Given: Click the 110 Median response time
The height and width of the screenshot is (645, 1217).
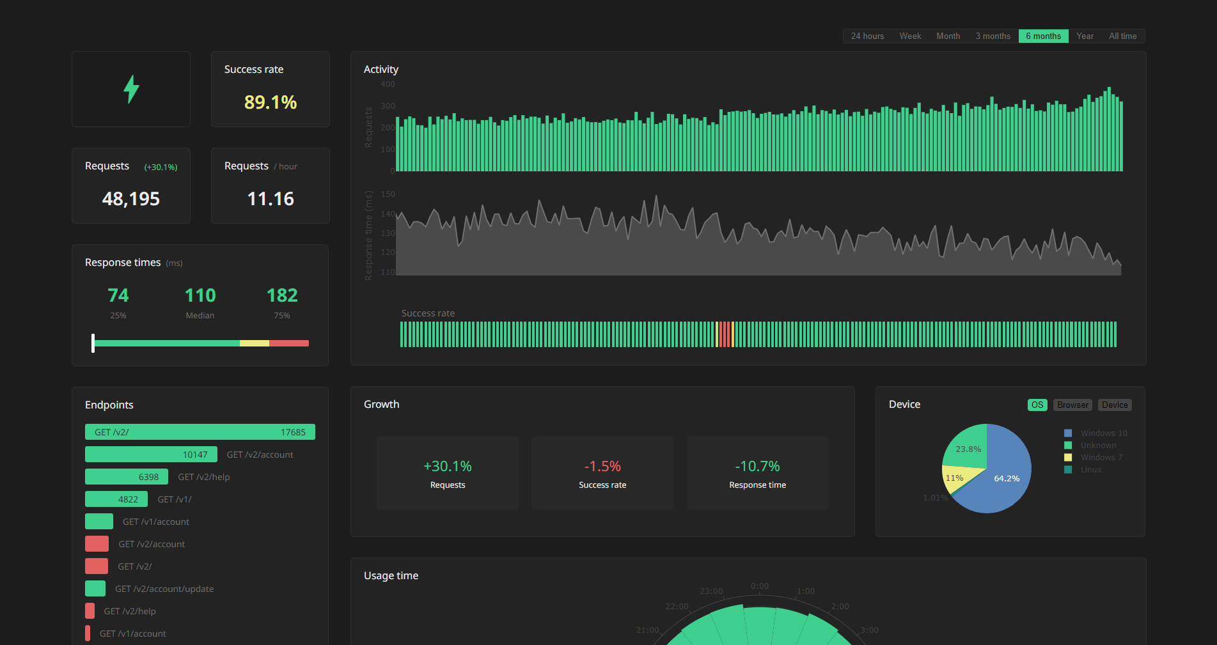Looking at the screenshot, I should pos(200,295).
